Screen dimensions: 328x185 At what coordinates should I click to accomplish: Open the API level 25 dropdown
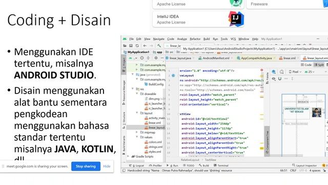tap(310, 72)
